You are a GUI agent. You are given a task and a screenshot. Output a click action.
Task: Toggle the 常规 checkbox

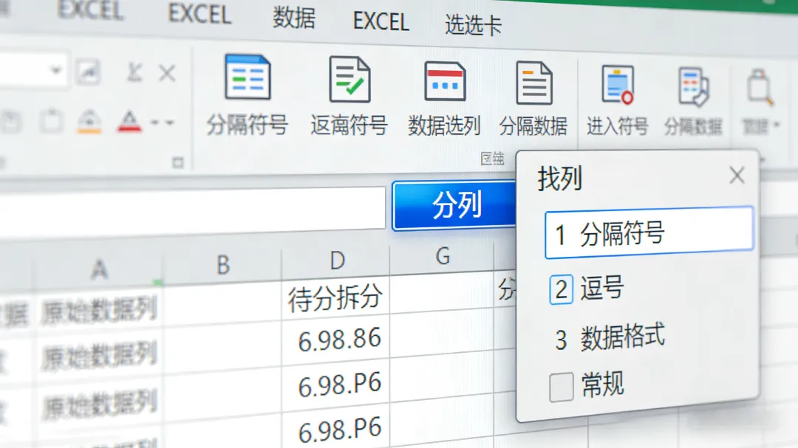point(562,387)
